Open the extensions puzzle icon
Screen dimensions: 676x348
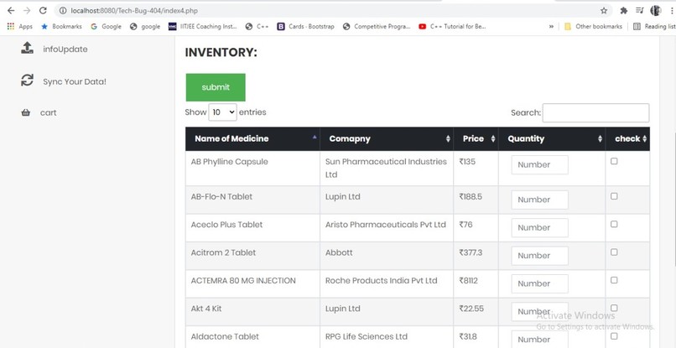[x=624, y=10]
